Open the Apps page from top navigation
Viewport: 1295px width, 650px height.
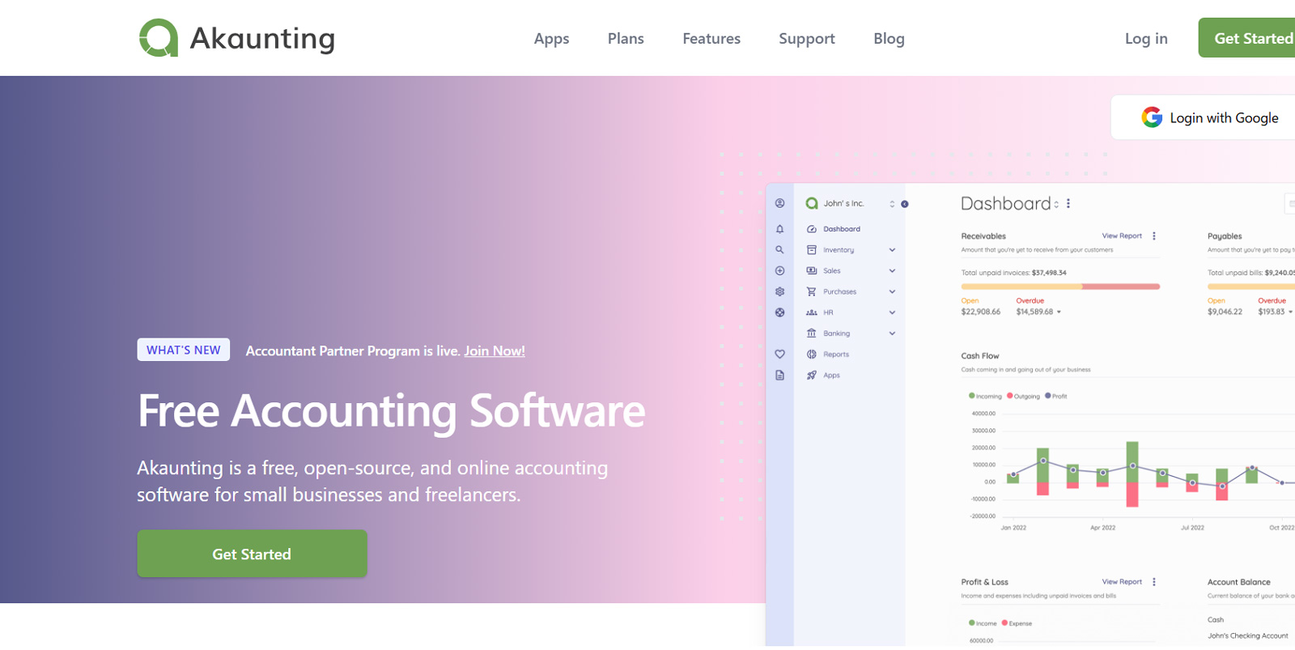[x=551, y=39]
